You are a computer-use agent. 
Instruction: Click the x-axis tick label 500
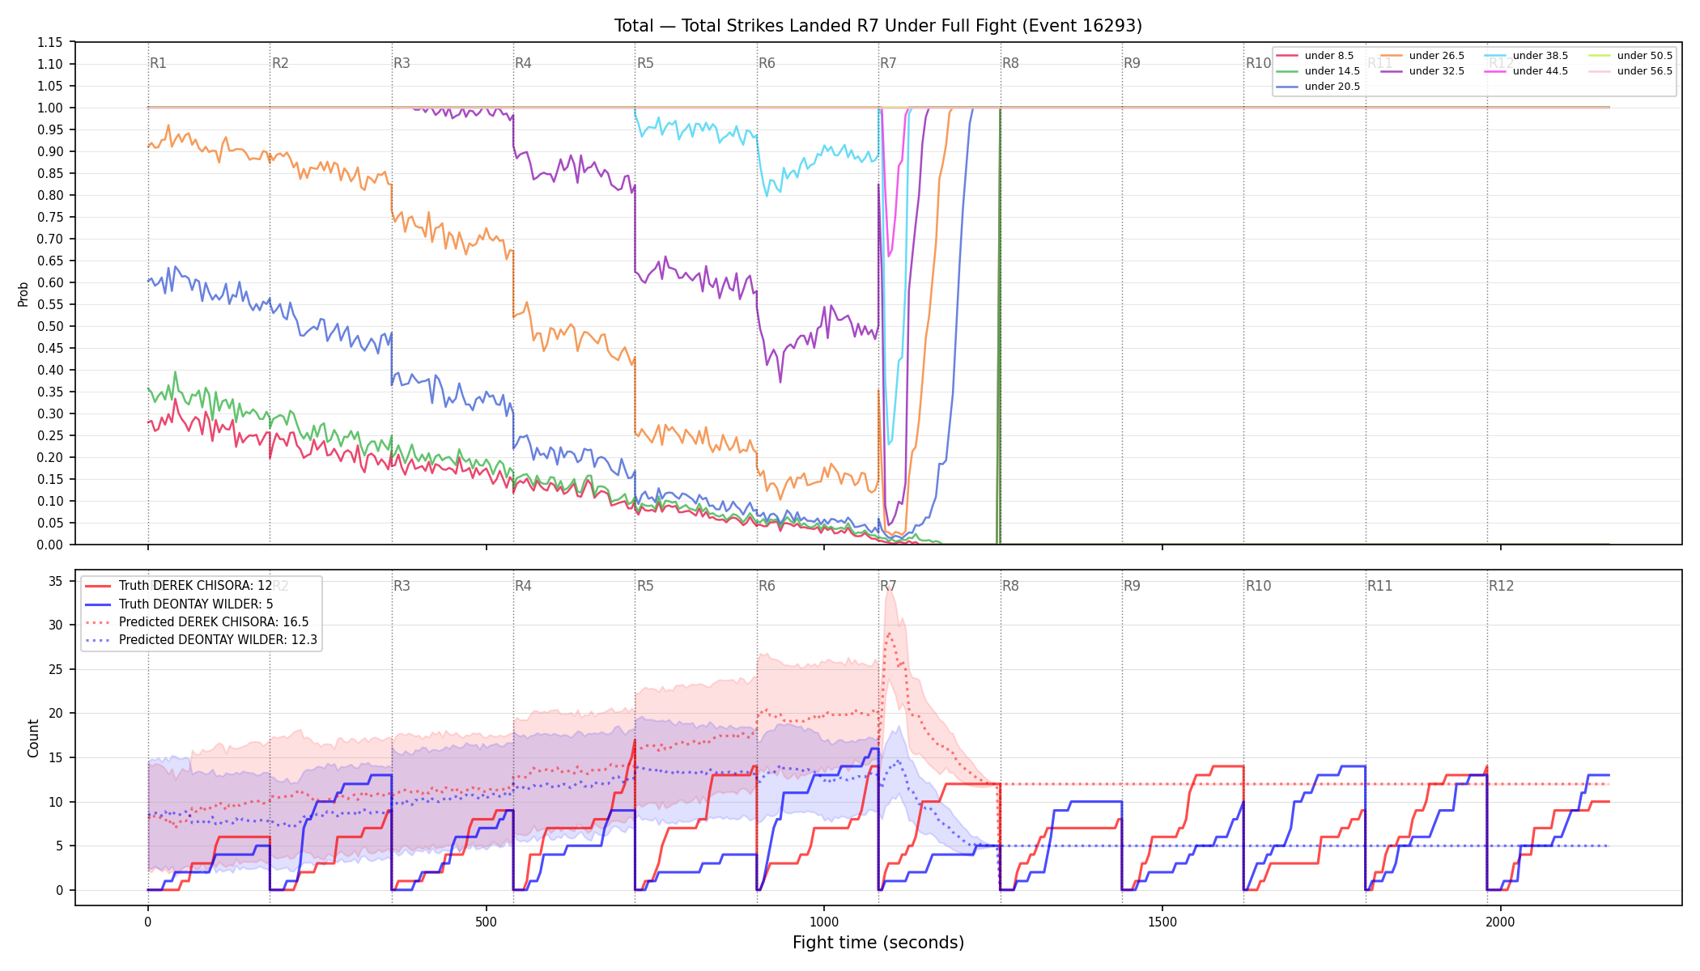click(x=486, y=922)
